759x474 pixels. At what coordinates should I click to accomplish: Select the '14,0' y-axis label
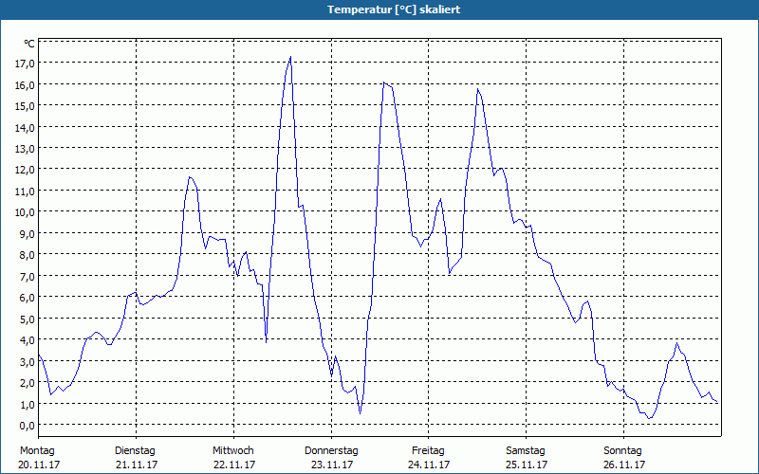click(x=25, y=127)
